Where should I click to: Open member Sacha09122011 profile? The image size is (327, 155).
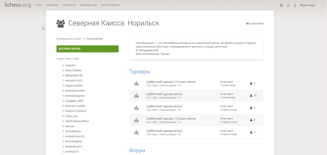point(74,80)
